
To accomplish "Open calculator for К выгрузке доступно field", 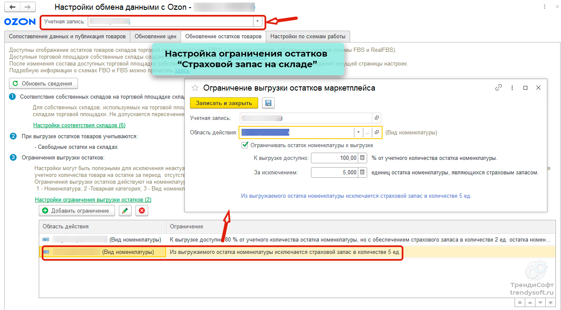I will point(362,158).
